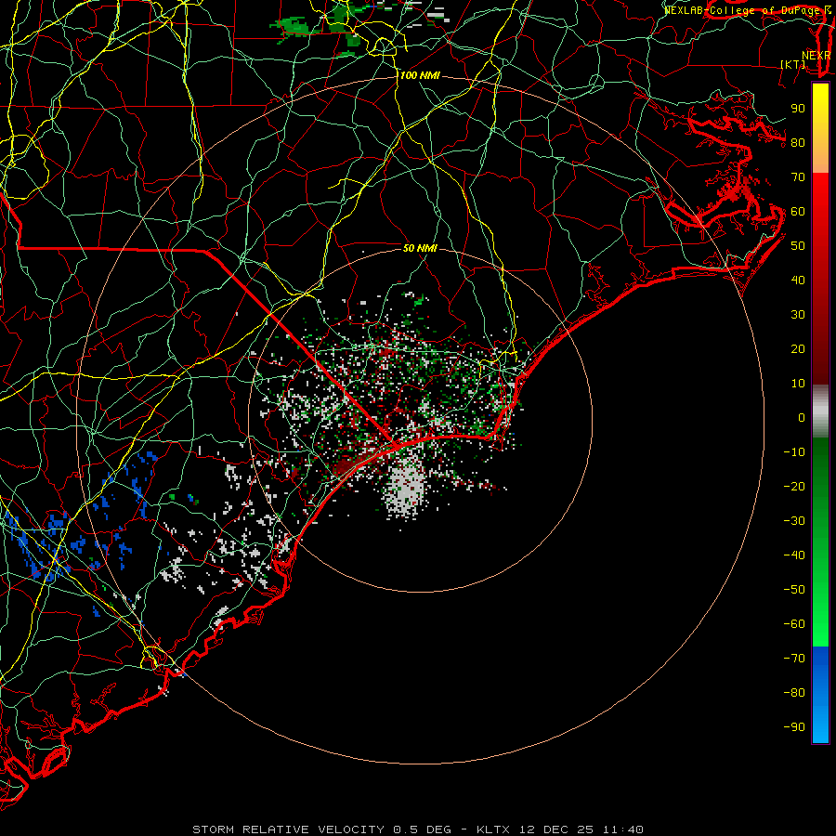
Task: Click the -10 scale label
Action: pyautogui.click(x=794, y=452)
